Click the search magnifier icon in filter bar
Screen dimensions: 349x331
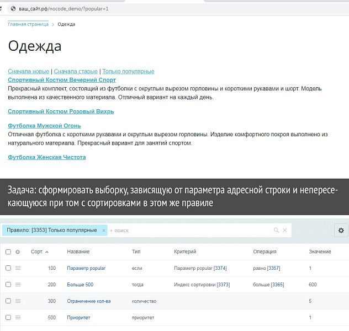277,230
